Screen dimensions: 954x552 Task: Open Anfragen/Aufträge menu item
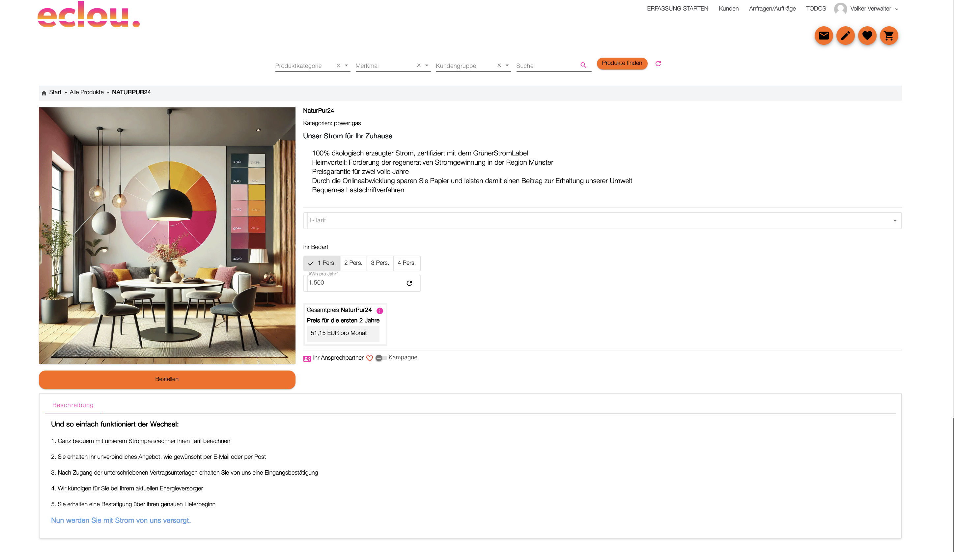point(772,9)
